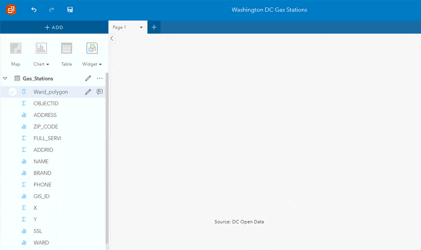Click the Source: DC Open Data text
421x250 pixels.
tap(239, 222)
